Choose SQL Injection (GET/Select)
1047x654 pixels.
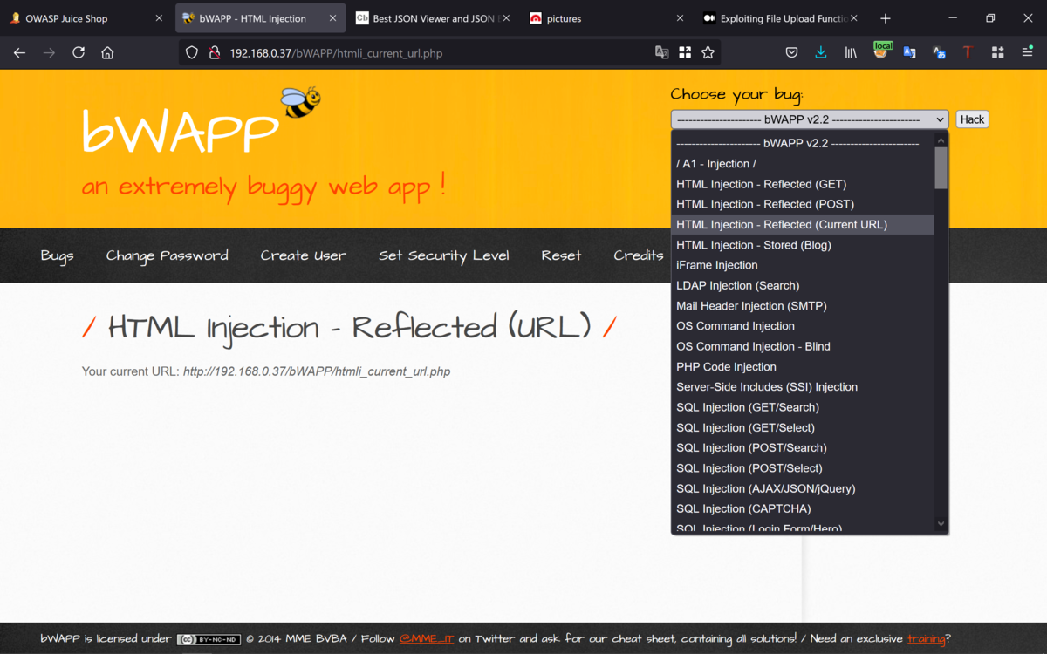pyautogui.click(x=803, y=428)
